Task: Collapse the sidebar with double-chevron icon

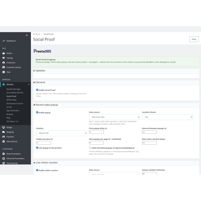Action: (x=27, y=35)
